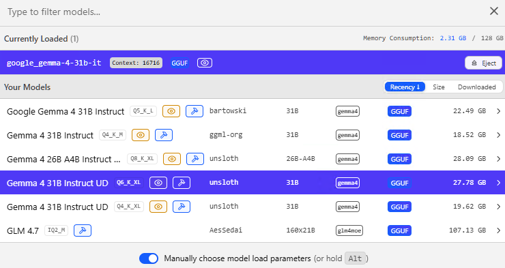Select Gemma 4 26B A4B Instruct model name
Viewport: 505px width, 268px height.
click(63, 160)
